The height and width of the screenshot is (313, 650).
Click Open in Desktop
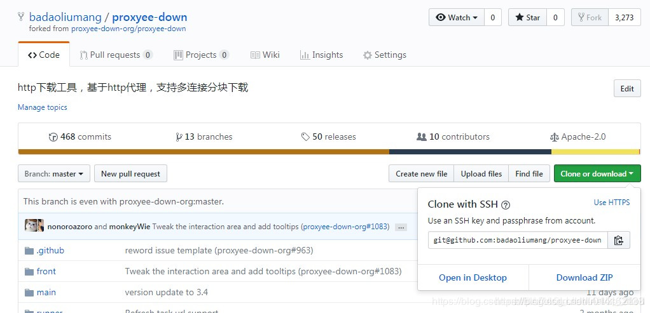click(473, 278)
